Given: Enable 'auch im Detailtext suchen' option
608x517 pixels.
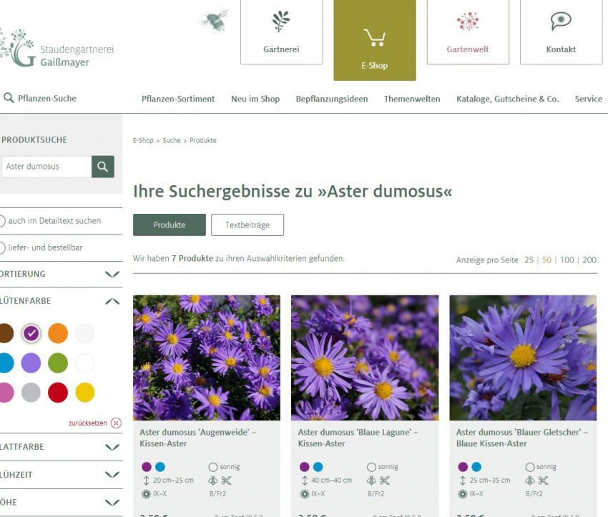Looking at the screenshot, I should tap(2, 221).
